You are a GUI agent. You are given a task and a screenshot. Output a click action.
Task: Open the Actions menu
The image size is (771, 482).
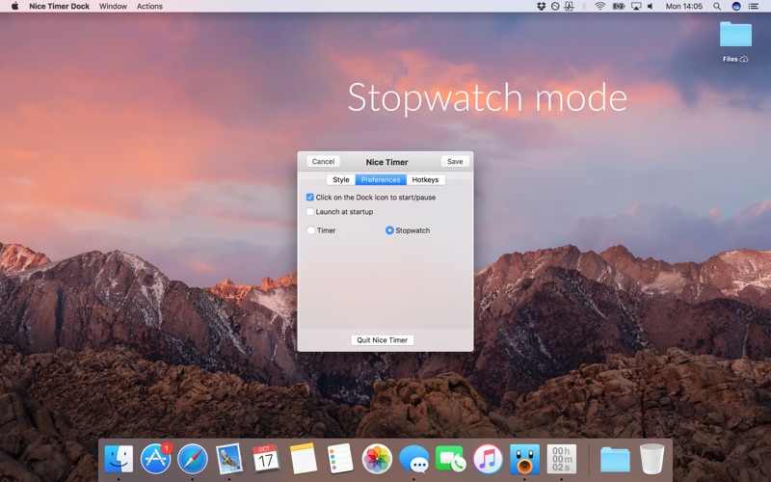pyautogui.click(x=149, y=7)
